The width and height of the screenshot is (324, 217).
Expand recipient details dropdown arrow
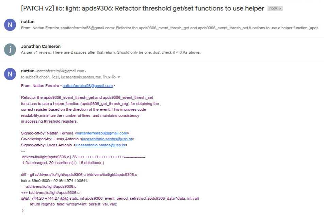(119, 77)
